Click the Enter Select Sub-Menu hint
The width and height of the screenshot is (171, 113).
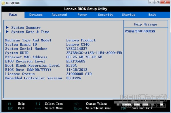coord(93,108)
